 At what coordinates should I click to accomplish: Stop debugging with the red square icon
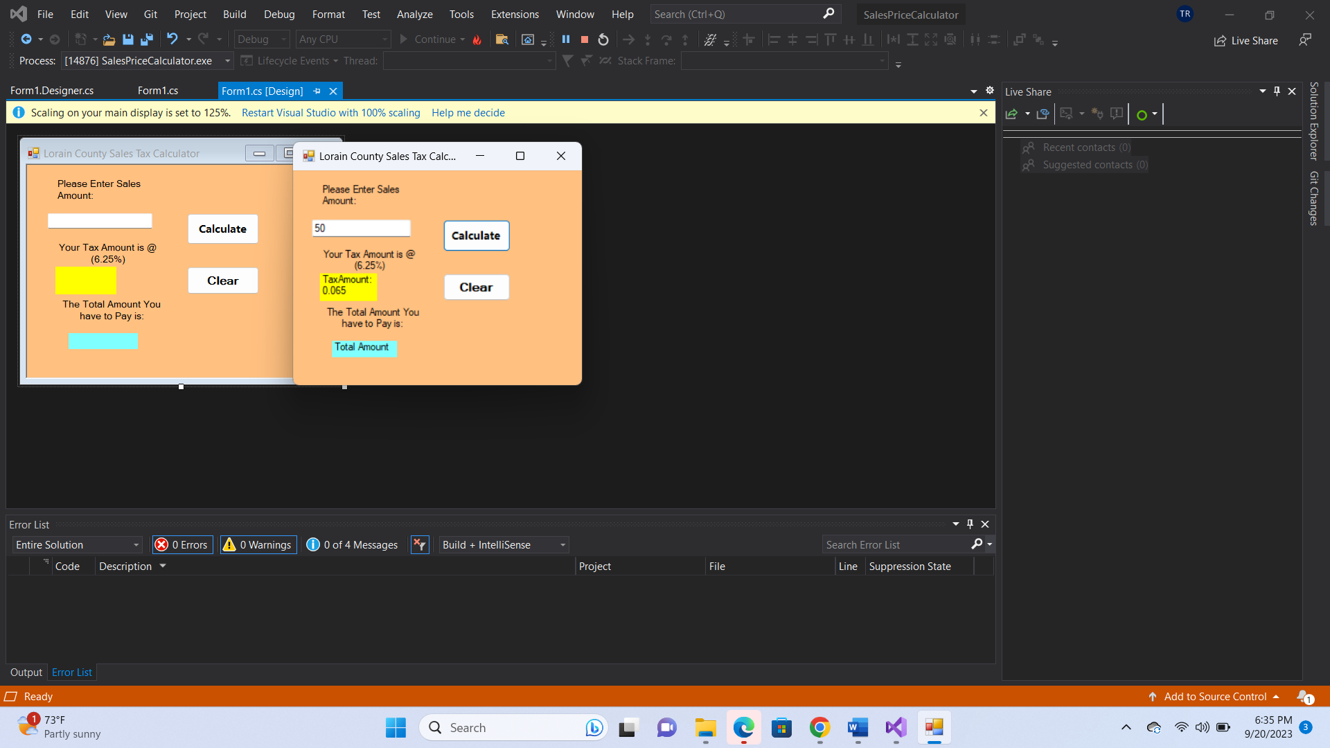pyautogui.click(x=585, y=39)
